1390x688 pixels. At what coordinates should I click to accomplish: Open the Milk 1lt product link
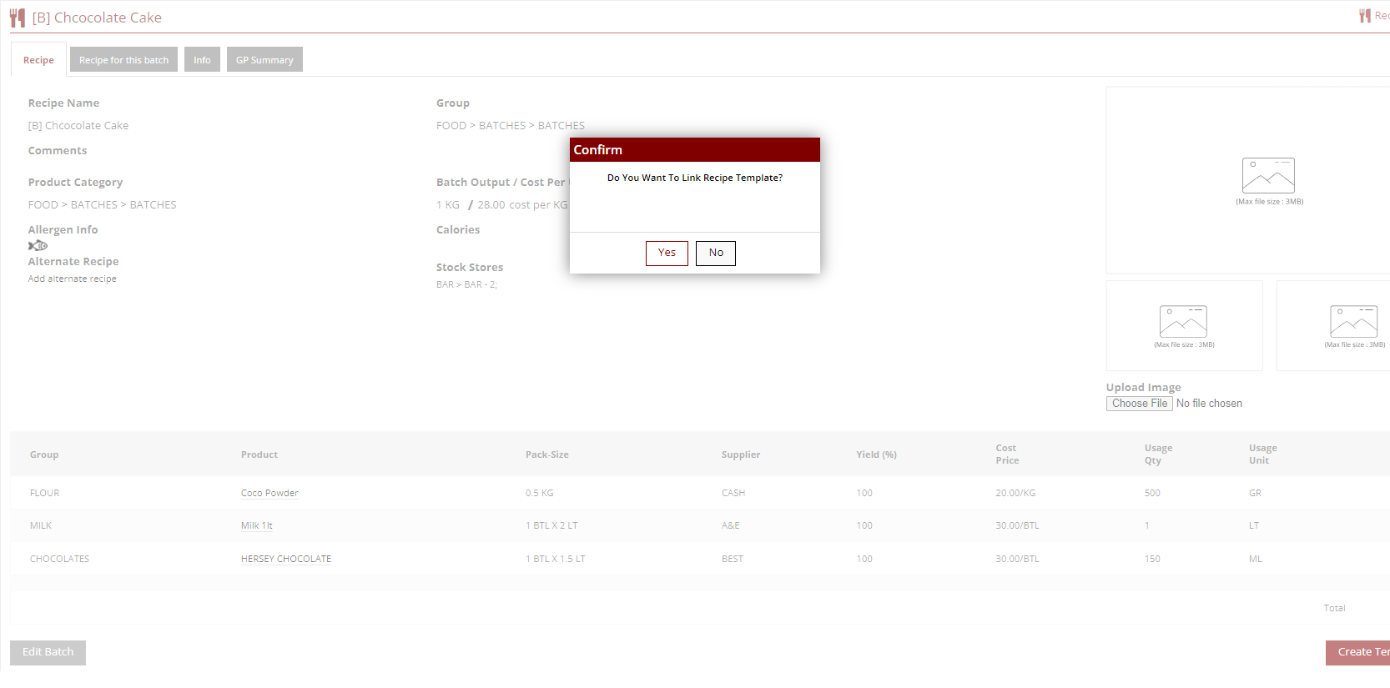tap(256, 525)
